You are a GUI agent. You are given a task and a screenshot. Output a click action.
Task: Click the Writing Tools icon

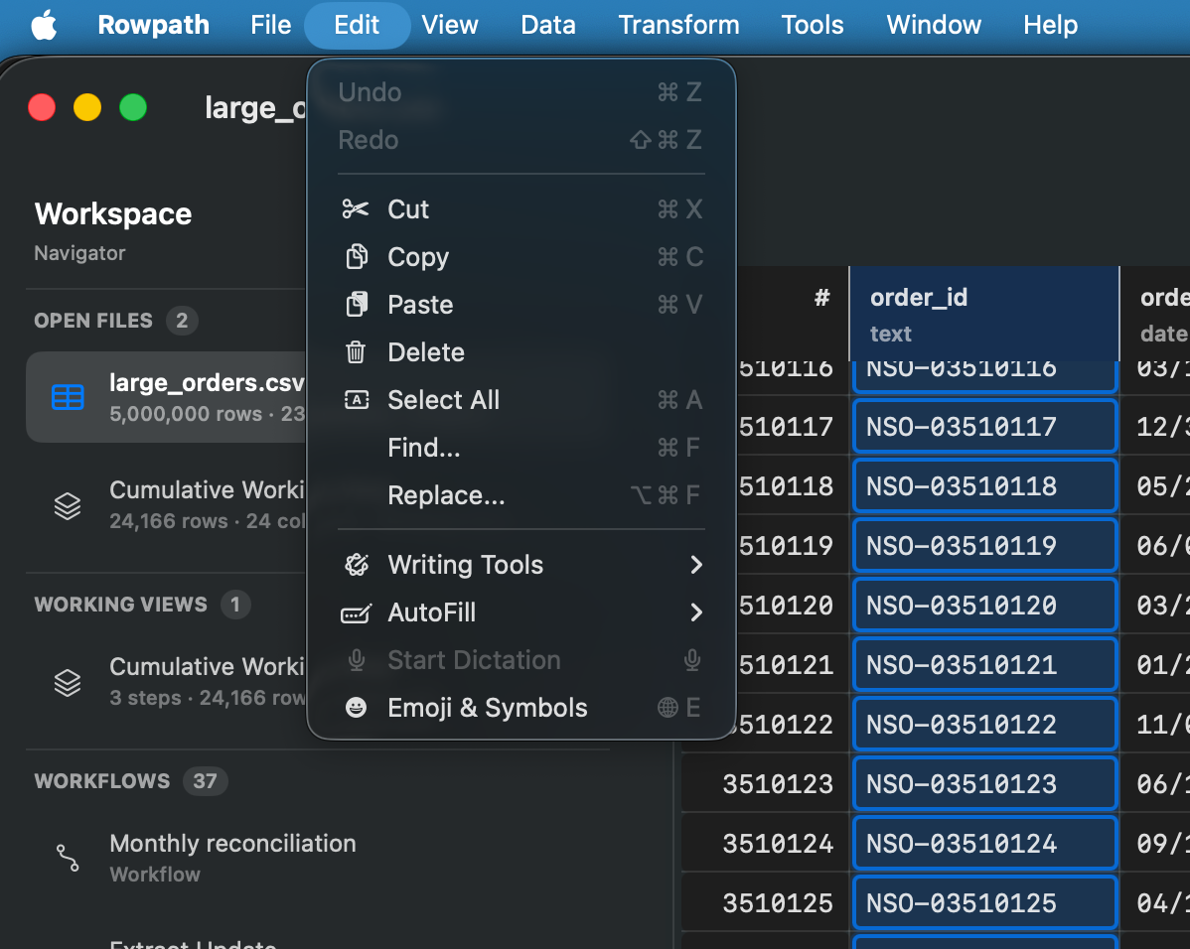pyautogui.click(x=357, y=565)
